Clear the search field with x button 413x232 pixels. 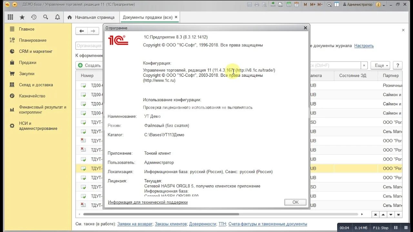[364, 65]
